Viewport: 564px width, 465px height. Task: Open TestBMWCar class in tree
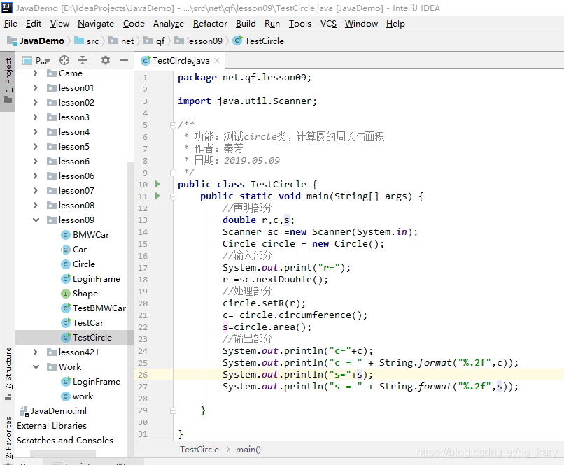94,308
